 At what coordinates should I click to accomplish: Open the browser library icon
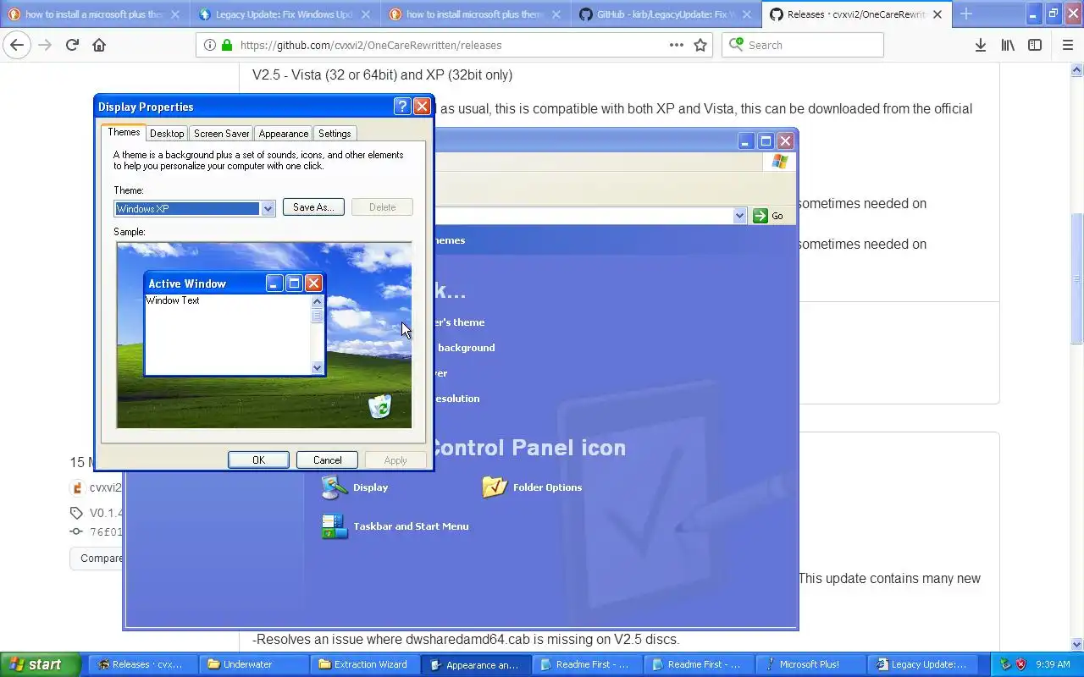[1008, 46]
